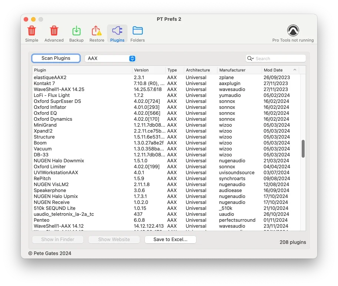Click the audioease manufacturer cell
Viewport: 338px width, 286px height.
[x=230, y=190]
